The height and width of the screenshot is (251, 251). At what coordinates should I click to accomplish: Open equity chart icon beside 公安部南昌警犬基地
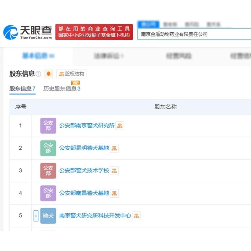114,193
